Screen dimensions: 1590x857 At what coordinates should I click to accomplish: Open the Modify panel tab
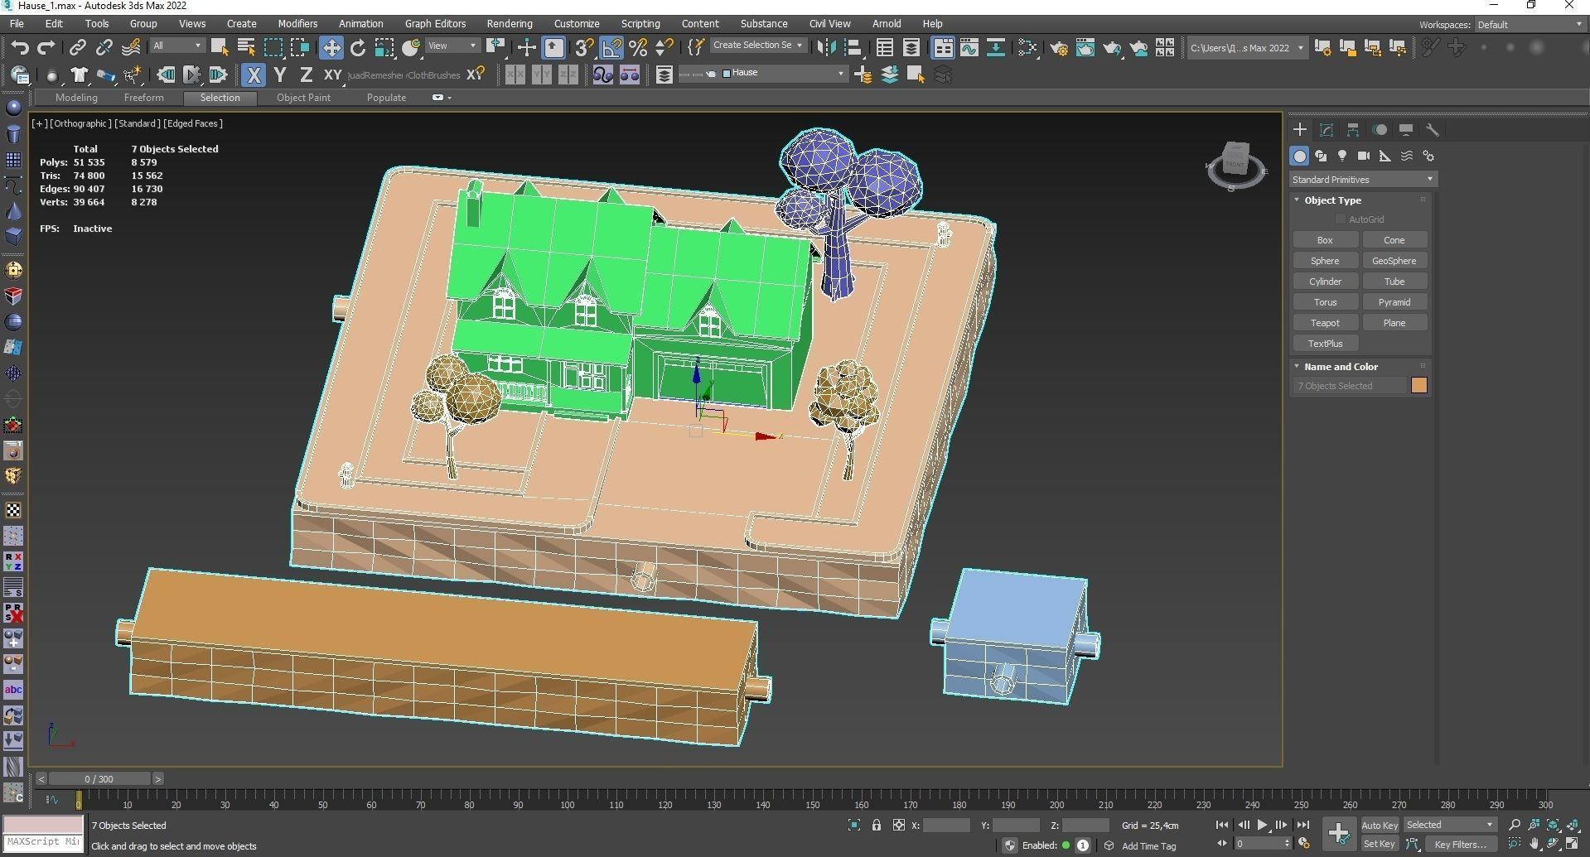[1327, 129]
